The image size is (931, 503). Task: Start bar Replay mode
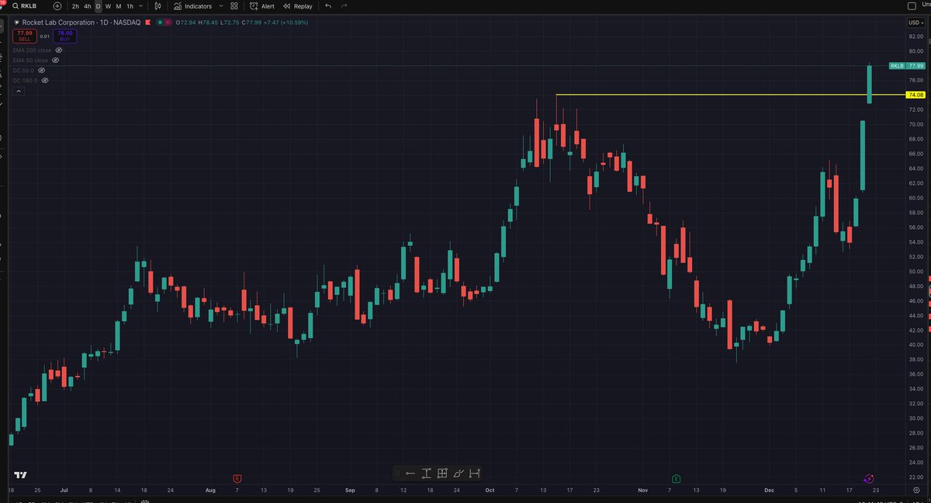tap(297, 6)
